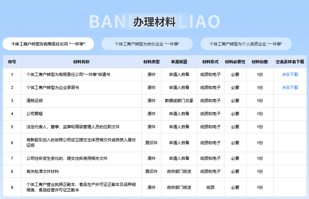Click 点击下载 for the 企业承诺书 row
This screenshot has height=199, width=309.
click(290, 88)
